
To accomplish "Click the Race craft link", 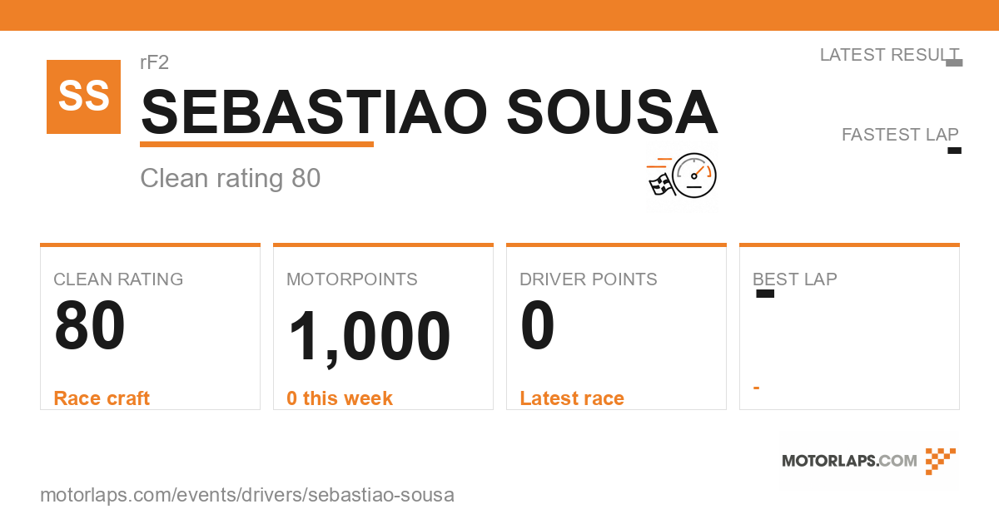I will (102, 398).
